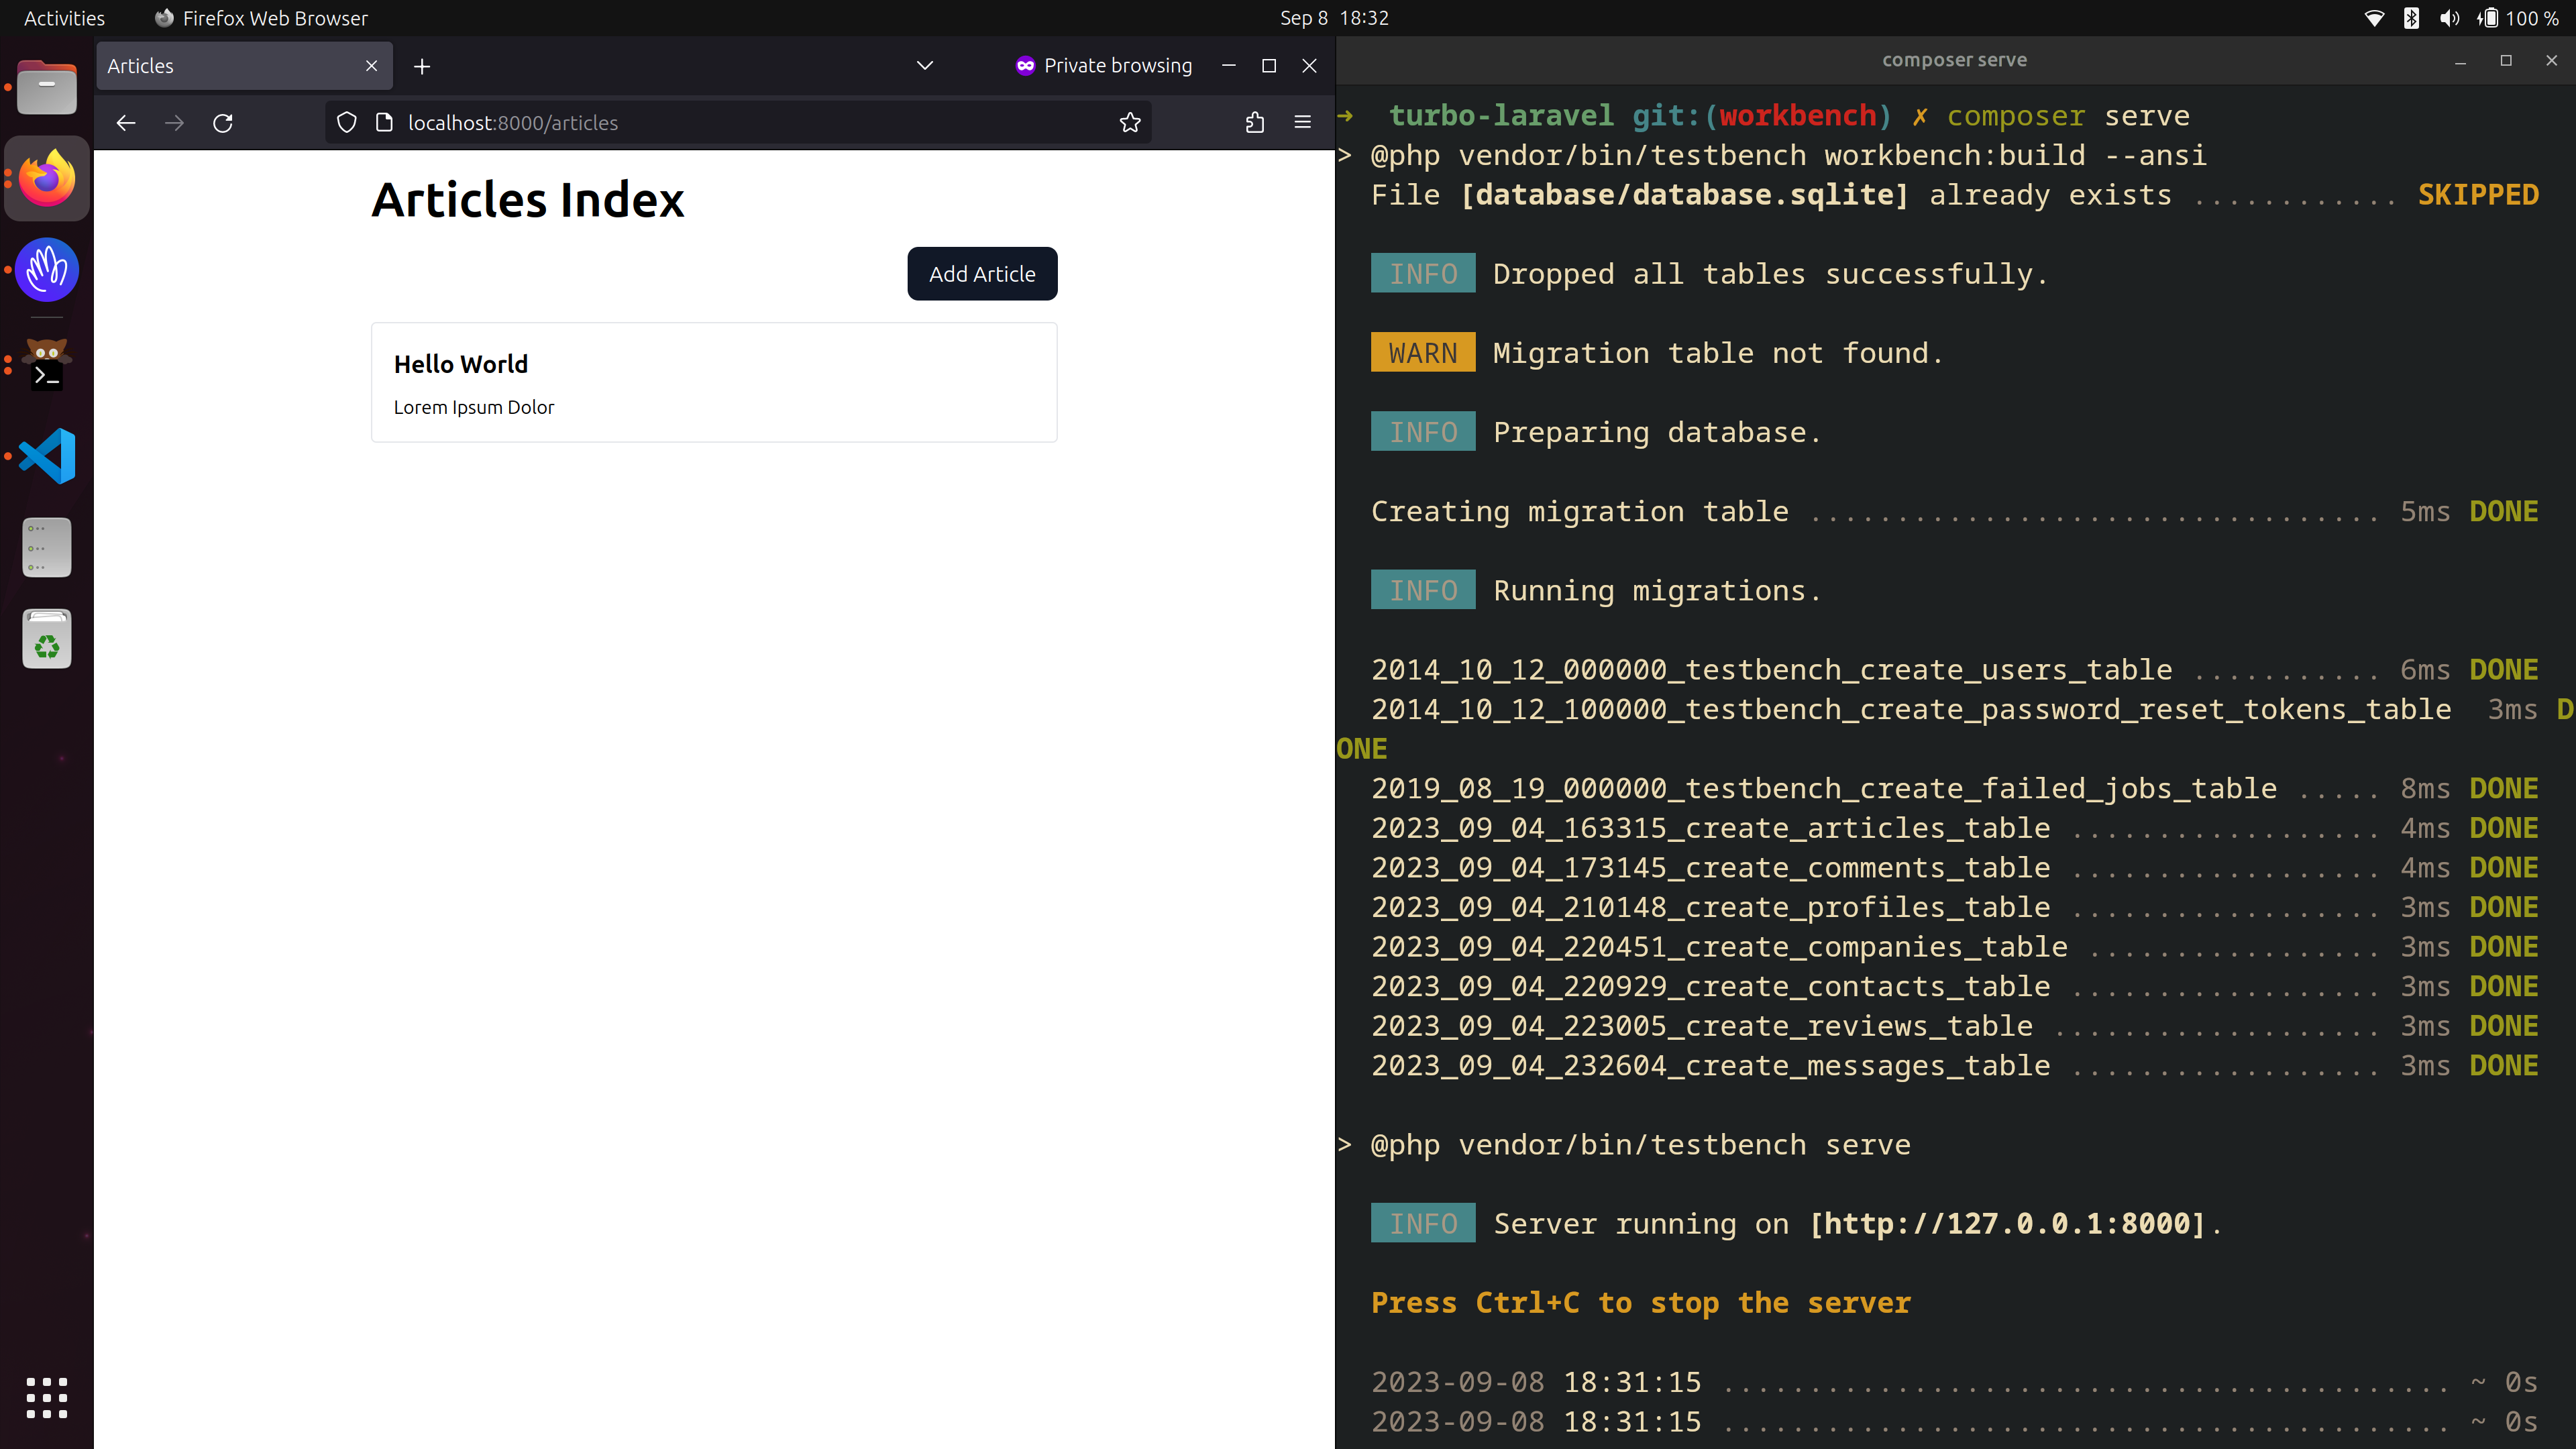Image resolution: width=2576 pixels, height=1449 pixels.
Task: Open Files from the Ubuntu dock
Action: point(47,89)
